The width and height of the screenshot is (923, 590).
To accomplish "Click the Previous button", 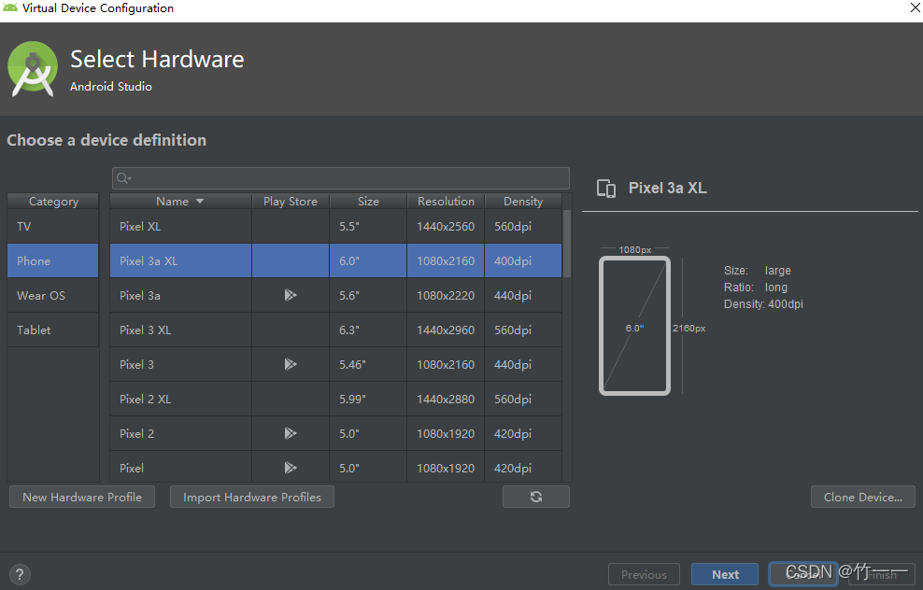I will point(644,575).
